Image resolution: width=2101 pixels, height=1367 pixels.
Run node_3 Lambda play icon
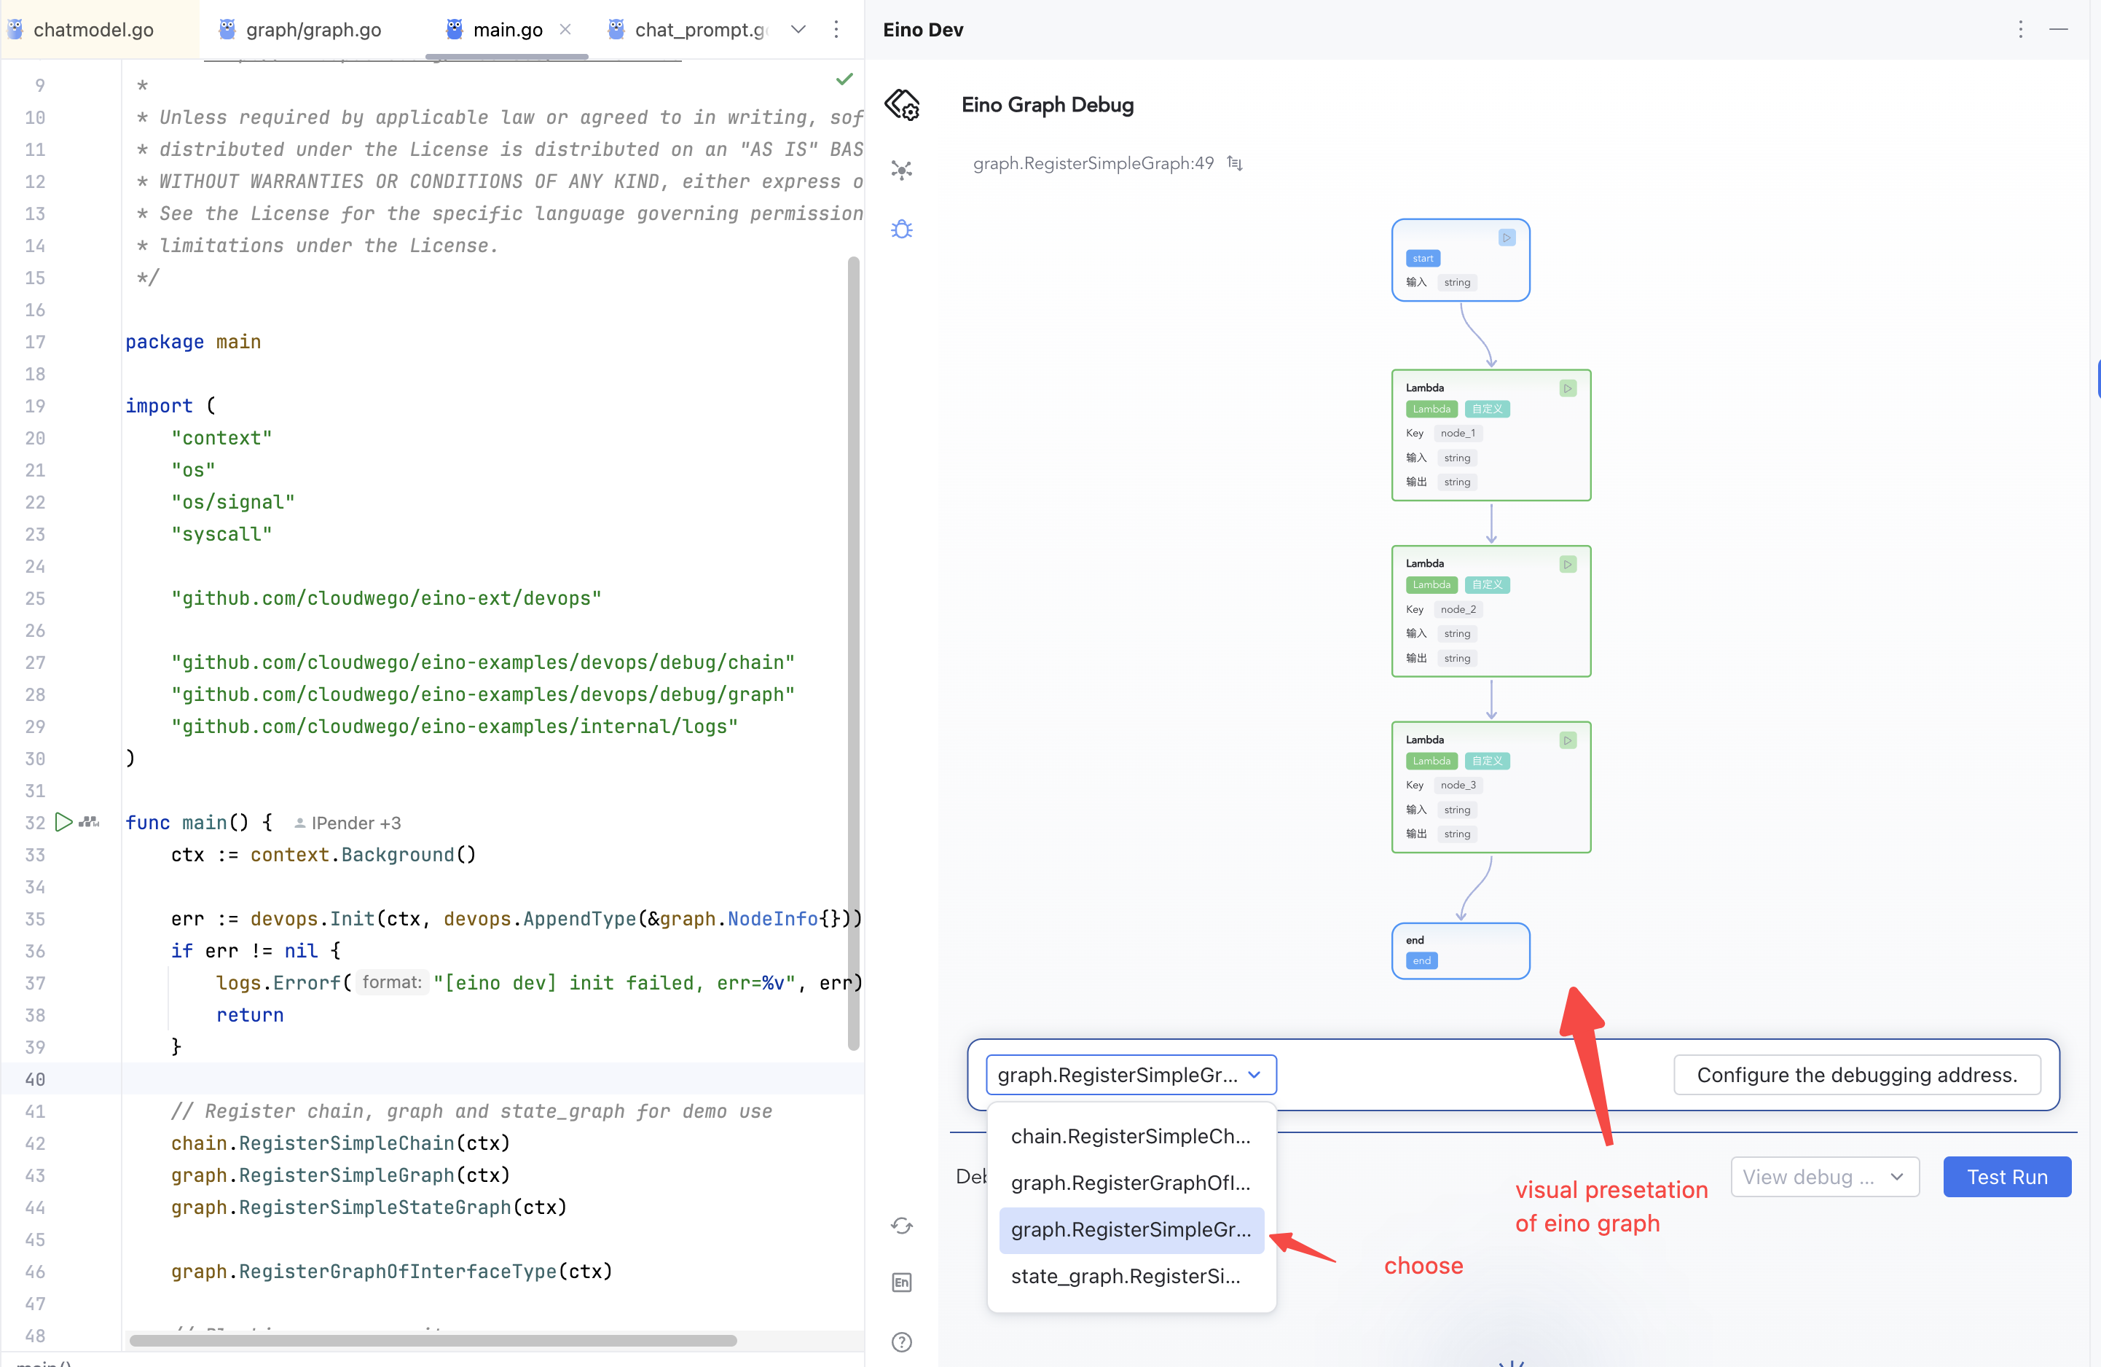point(1568,740)
